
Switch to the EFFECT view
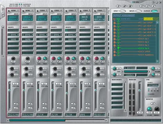123,11
